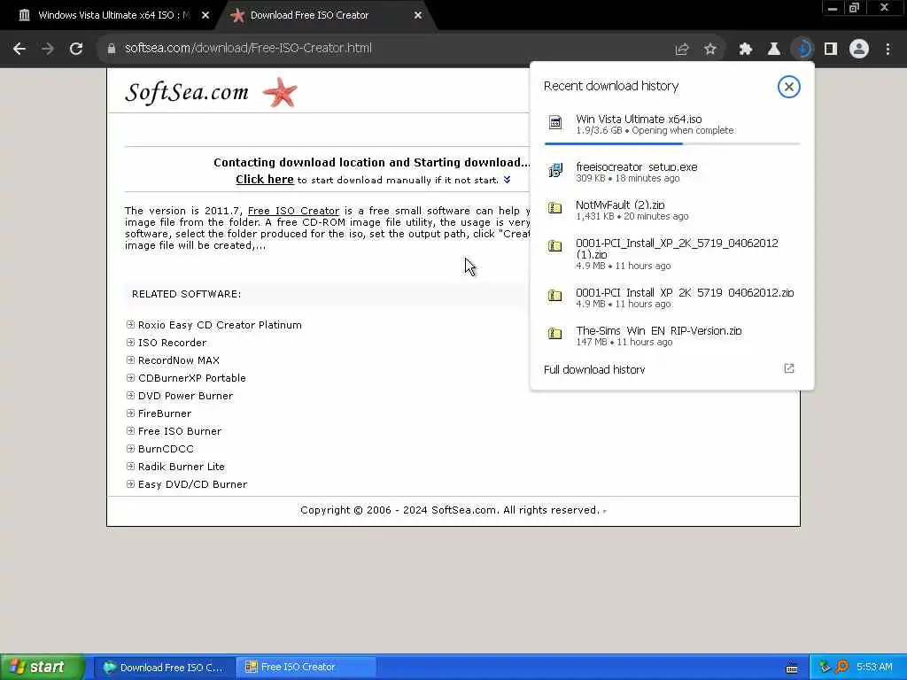Viewport: 907px width, 680px height.
Task: Open Chrome three-dot menu
Action: click(888, 50)
